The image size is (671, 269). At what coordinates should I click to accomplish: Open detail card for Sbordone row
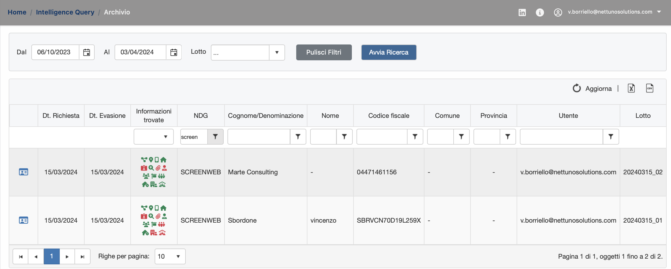pyautogui.click(x=23, y=220)
